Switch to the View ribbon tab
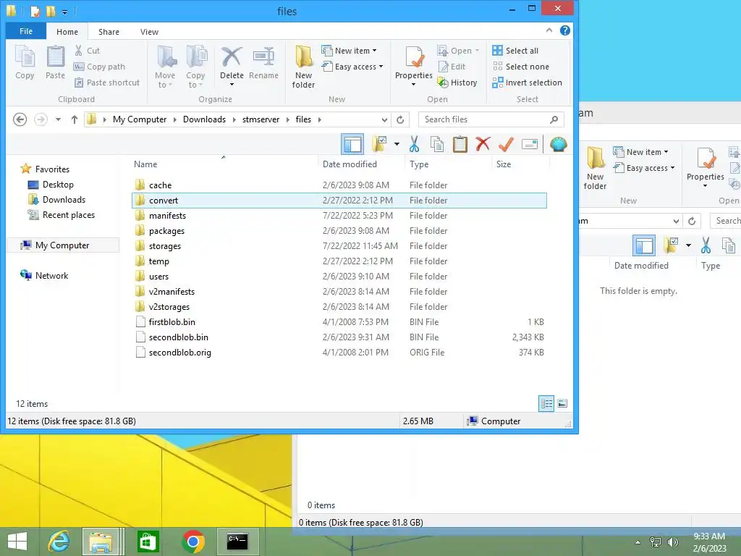 click(x=149, y=32)
